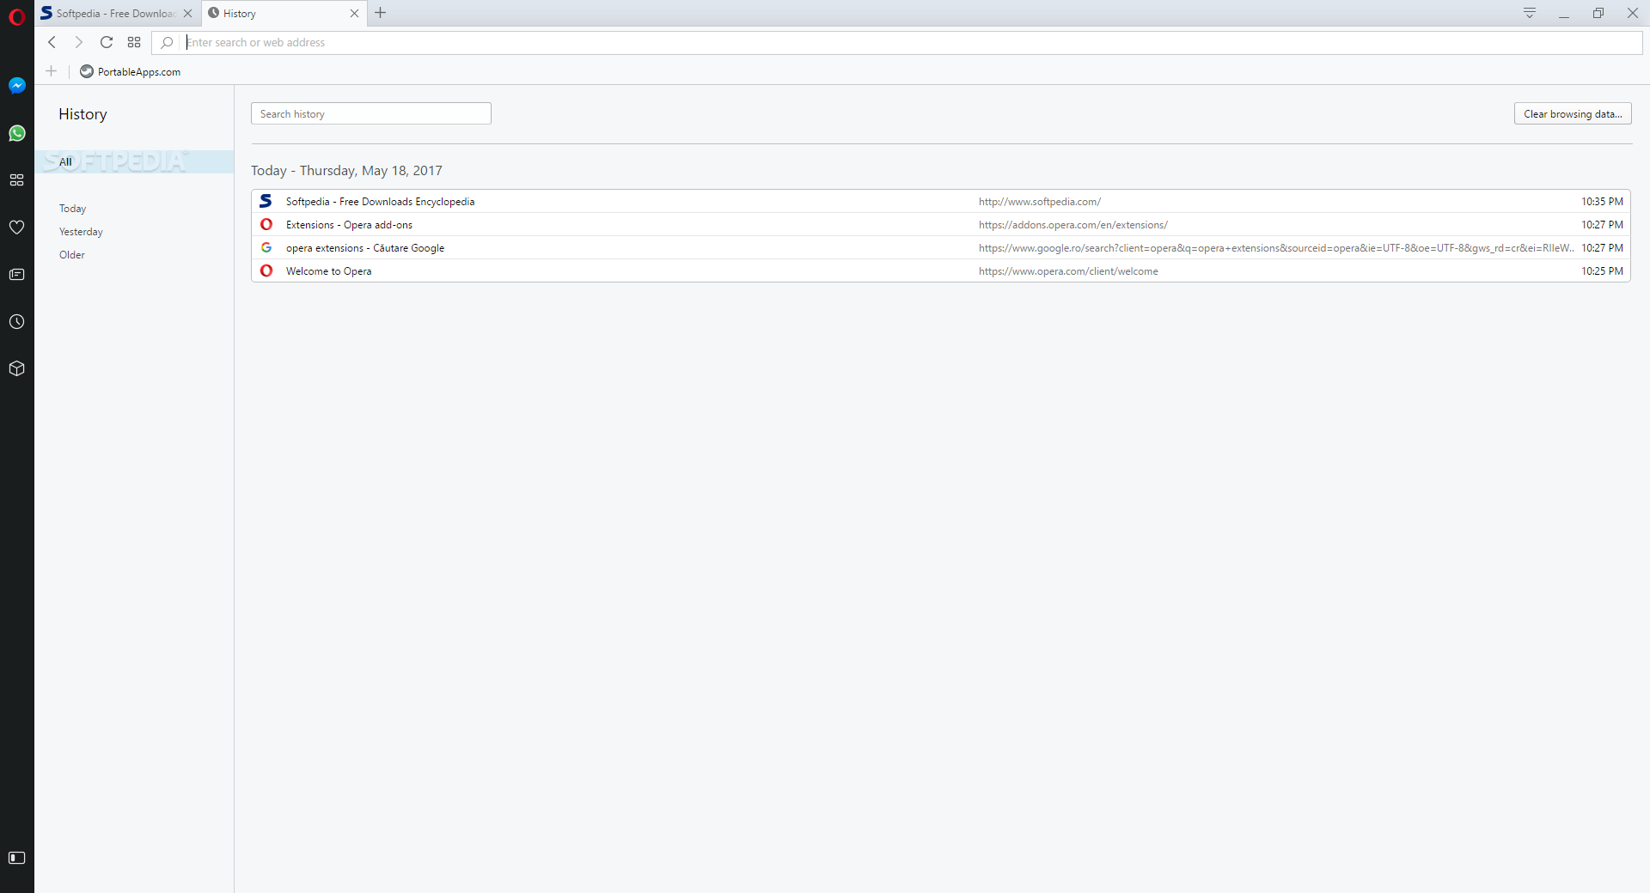Close the History tab
The height and width of the screenshot is (893, 1650).
354,14
